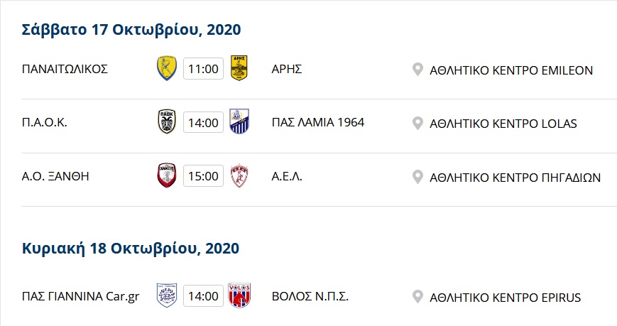This screenshot has width=617, height=326.
Task: Open the 11:00 match time box
Action: [x=204, y=68]
